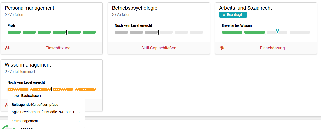
Task: Open Einschätzung for Arbeits- und Sozialrecht
Action: tap(272, 48)
